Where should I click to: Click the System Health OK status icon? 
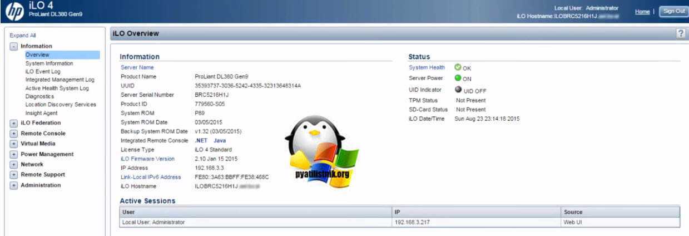[458, 67]
